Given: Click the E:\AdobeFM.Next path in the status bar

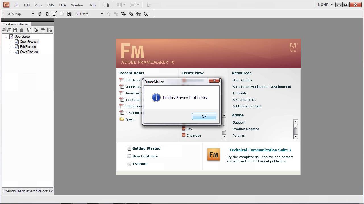Looking at the screenshot, I should click(28, 191).
